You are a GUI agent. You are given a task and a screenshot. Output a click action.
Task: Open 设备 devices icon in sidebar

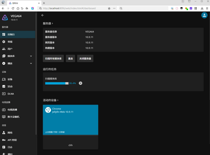(x=4, y=79)
